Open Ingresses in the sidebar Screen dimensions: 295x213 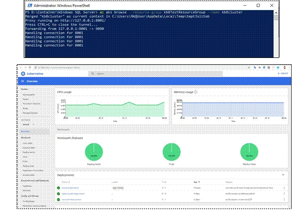pos(27,186)
